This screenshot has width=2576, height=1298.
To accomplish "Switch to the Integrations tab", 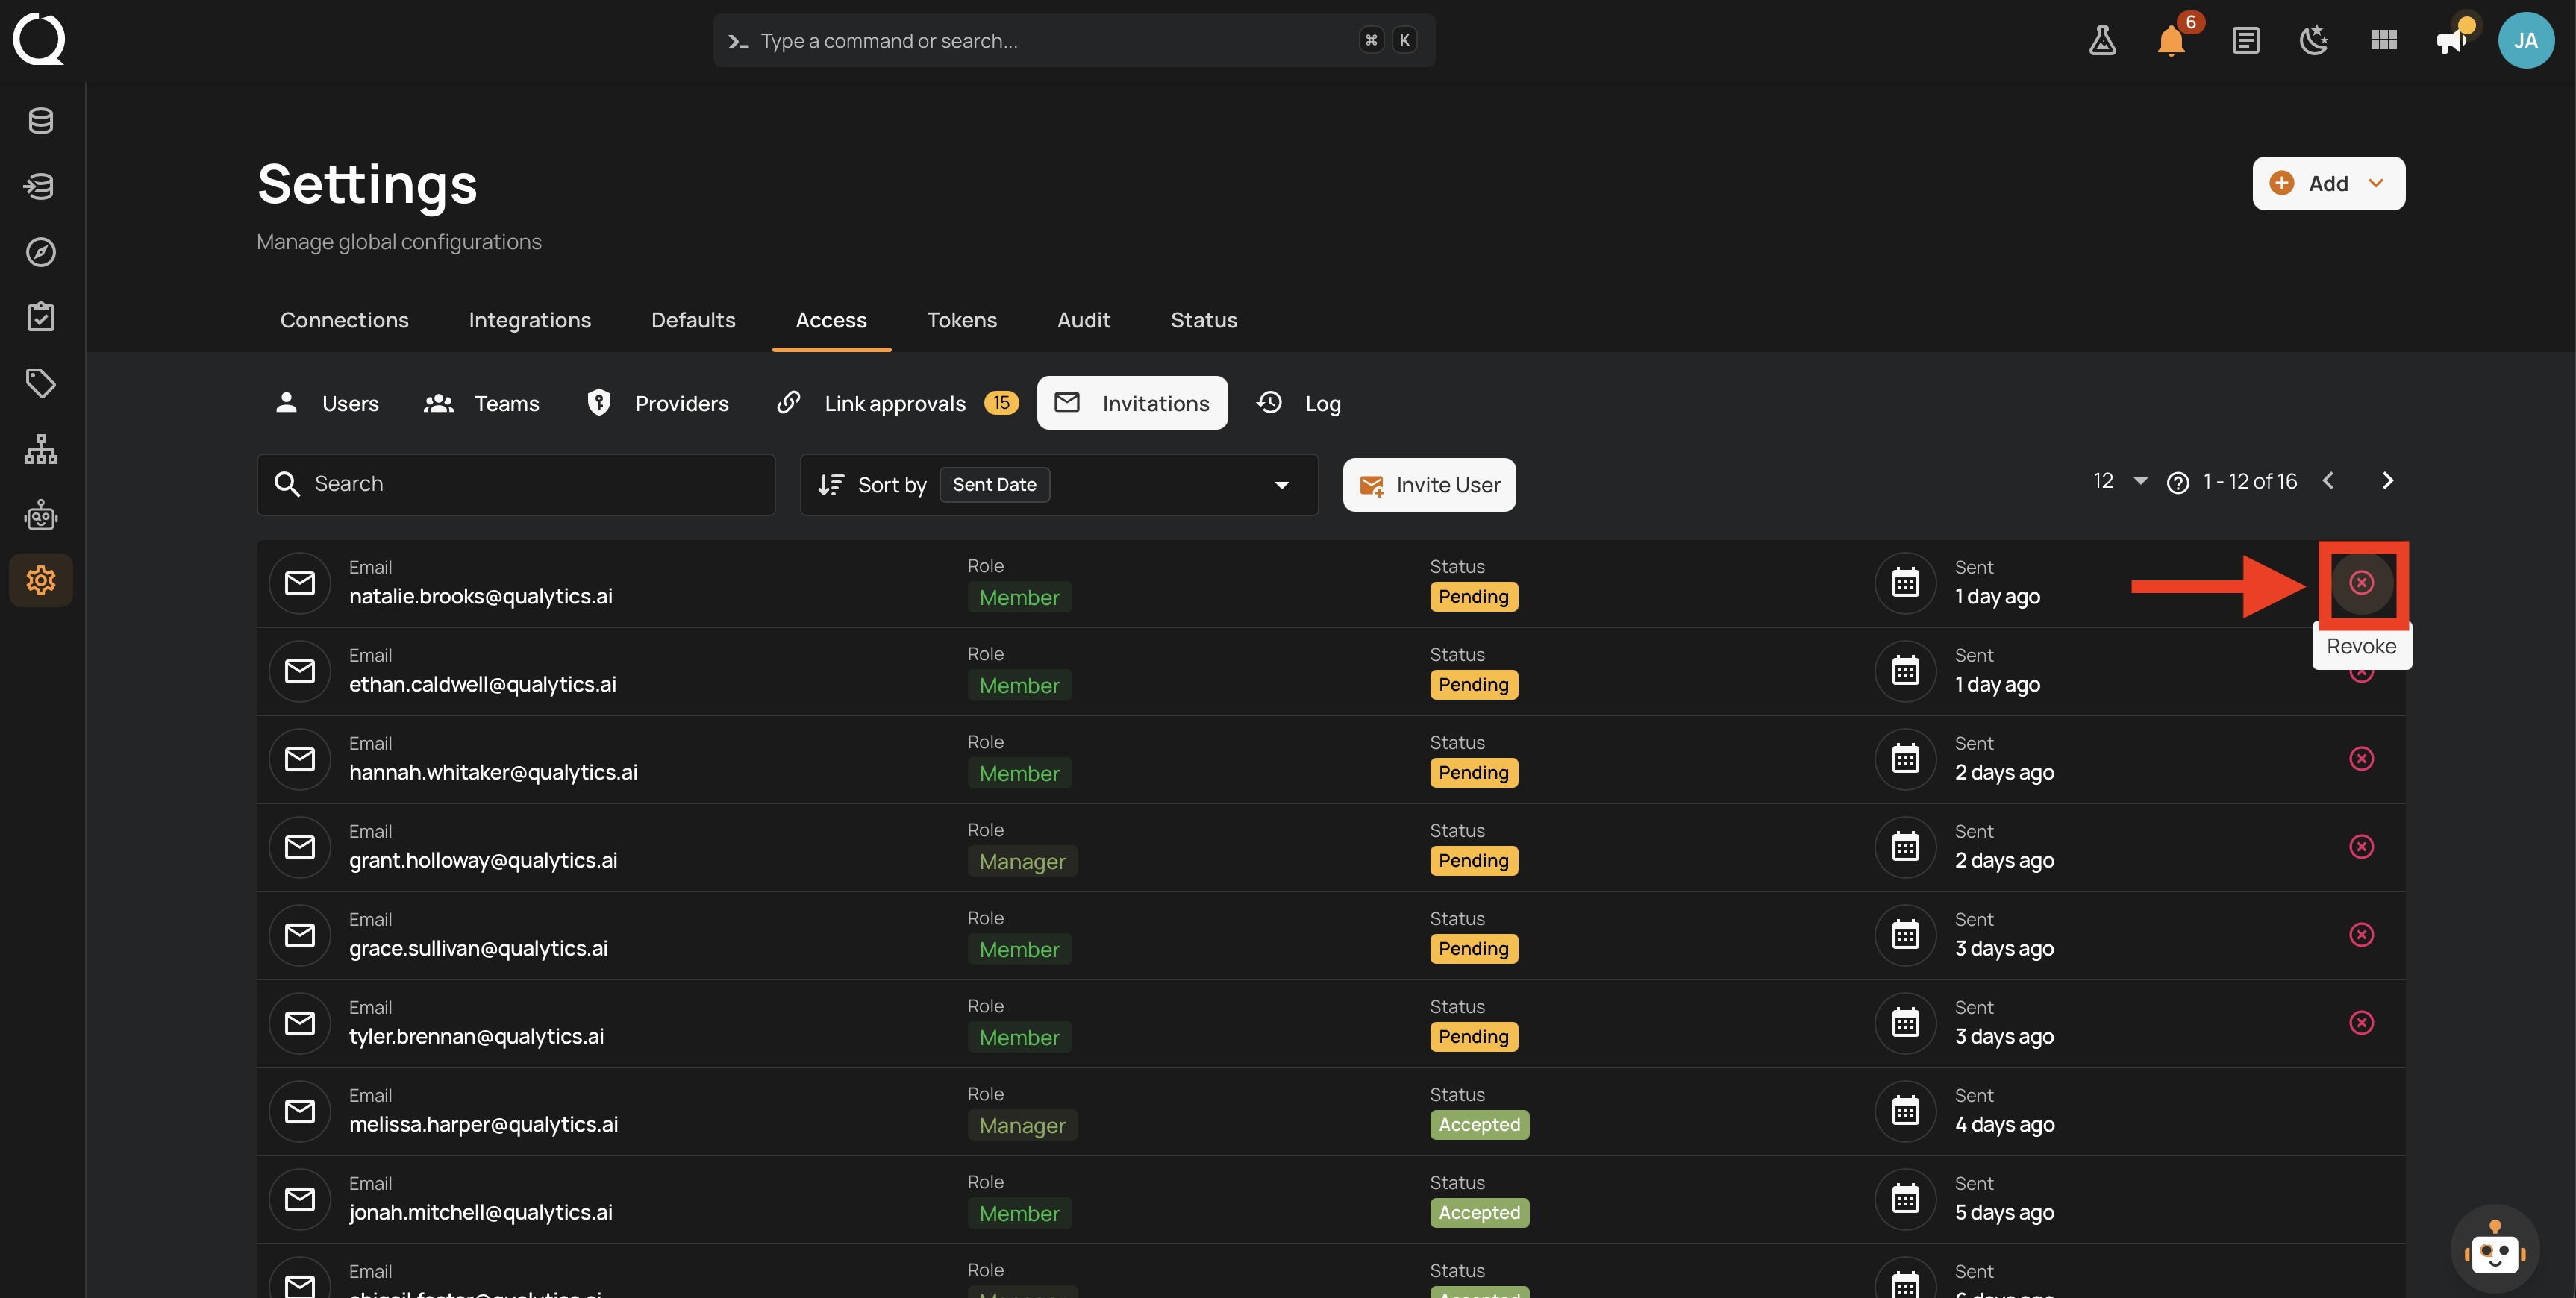I will coord(530,320).
